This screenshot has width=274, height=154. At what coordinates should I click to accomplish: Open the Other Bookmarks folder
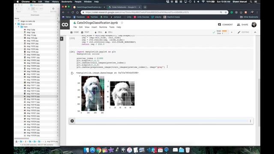(249, 17)
